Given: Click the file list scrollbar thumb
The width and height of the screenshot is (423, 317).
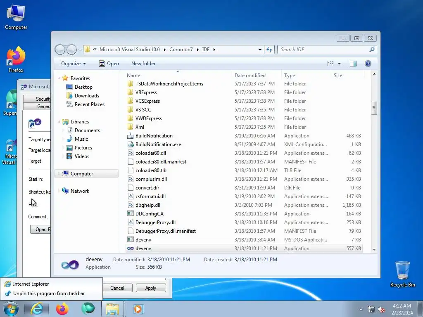Looking at the screenshot, I should pos(374,108).
